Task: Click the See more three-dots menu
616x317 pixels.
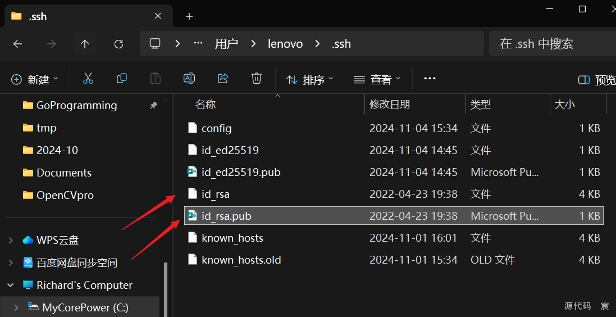Action: [x=430, y=79]
